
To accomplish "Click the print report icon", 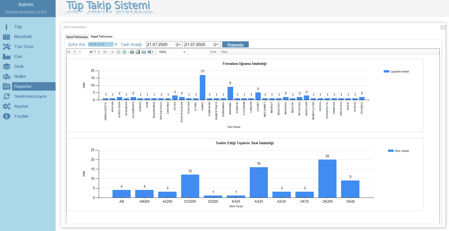I will [132, 52].
